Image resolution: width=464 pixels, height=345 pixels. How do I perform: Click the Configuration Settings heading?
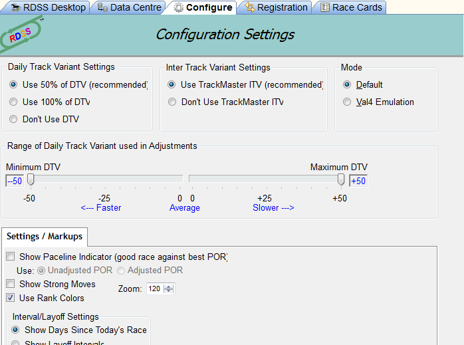click(x=225, y=35)
